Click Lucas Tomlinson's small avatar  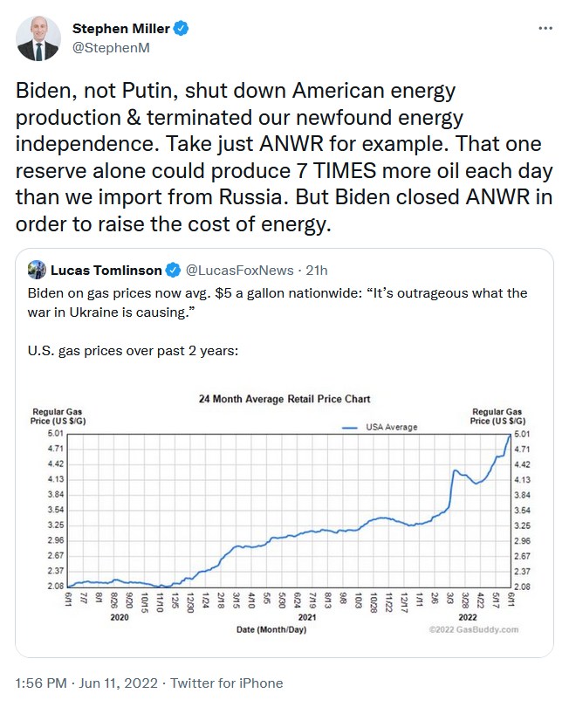[37, 270]
